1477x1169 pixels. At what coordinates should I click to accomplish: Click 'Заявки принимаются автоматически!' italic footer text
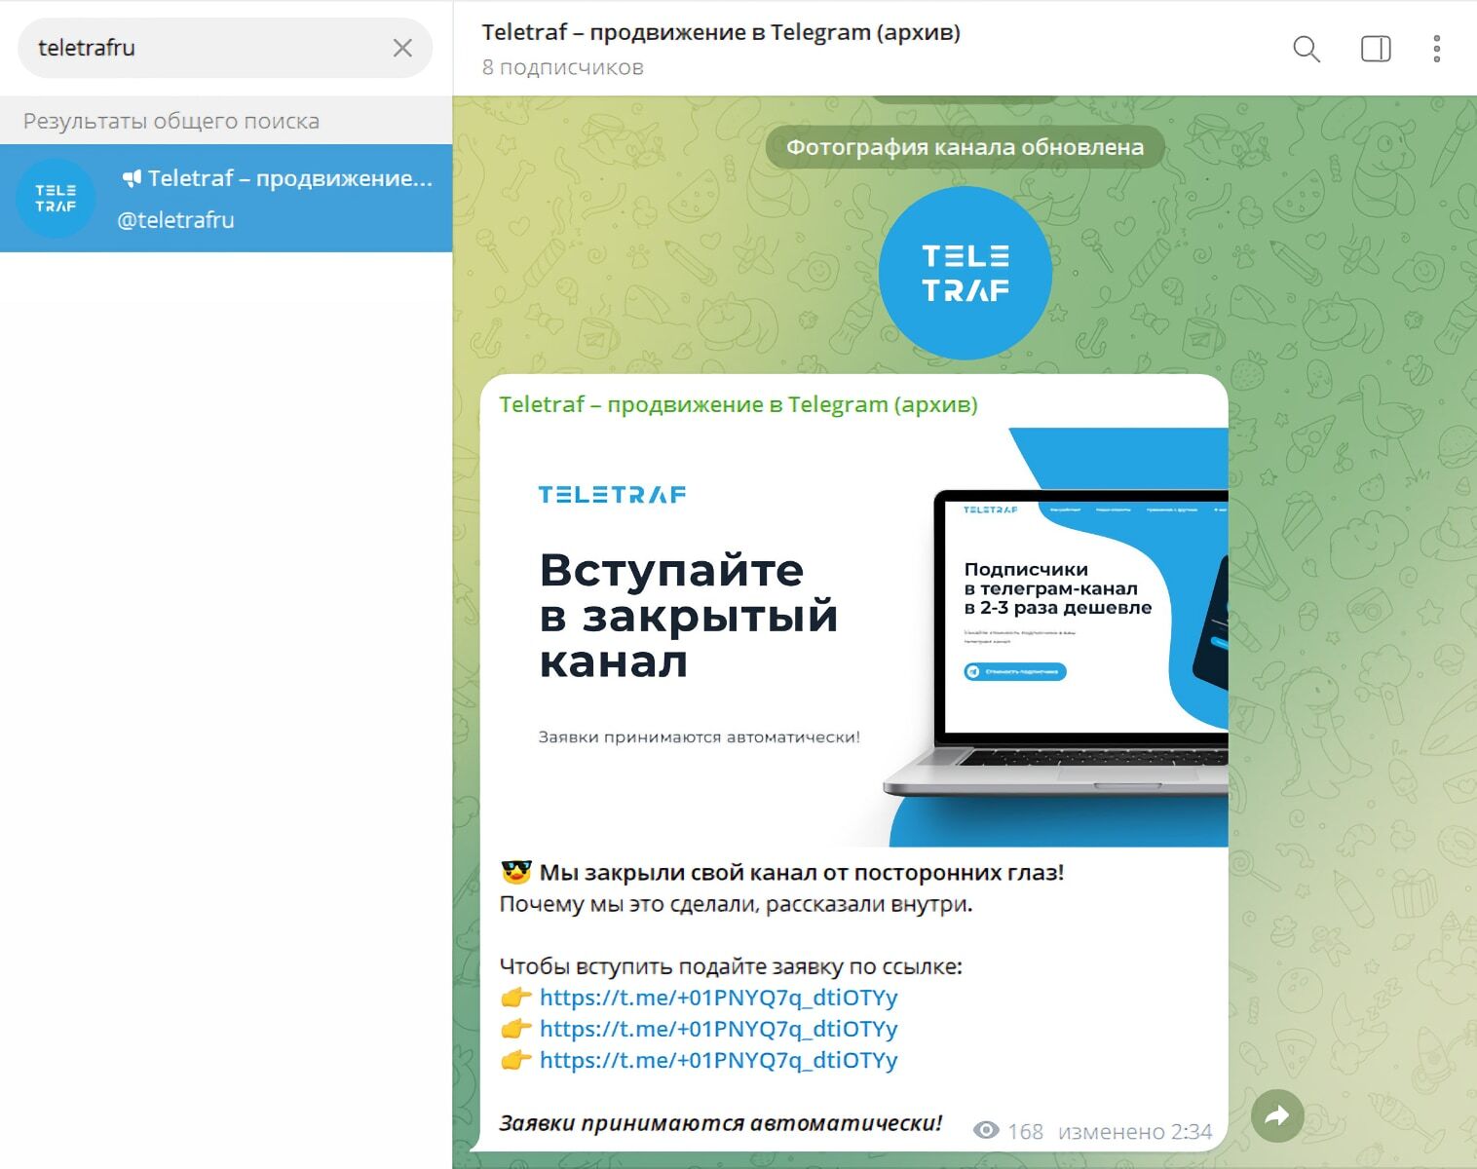tap(721, 1123)
